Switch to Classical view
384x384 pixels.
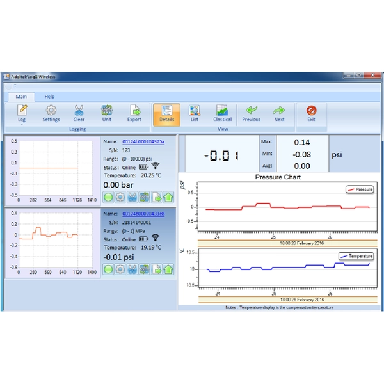coord(222,112)
